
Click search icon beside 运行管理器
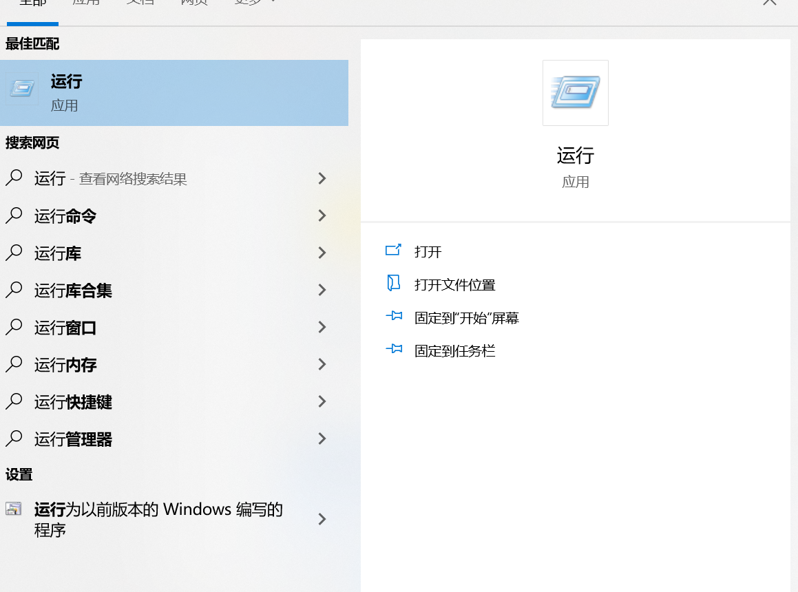point(14,438)
